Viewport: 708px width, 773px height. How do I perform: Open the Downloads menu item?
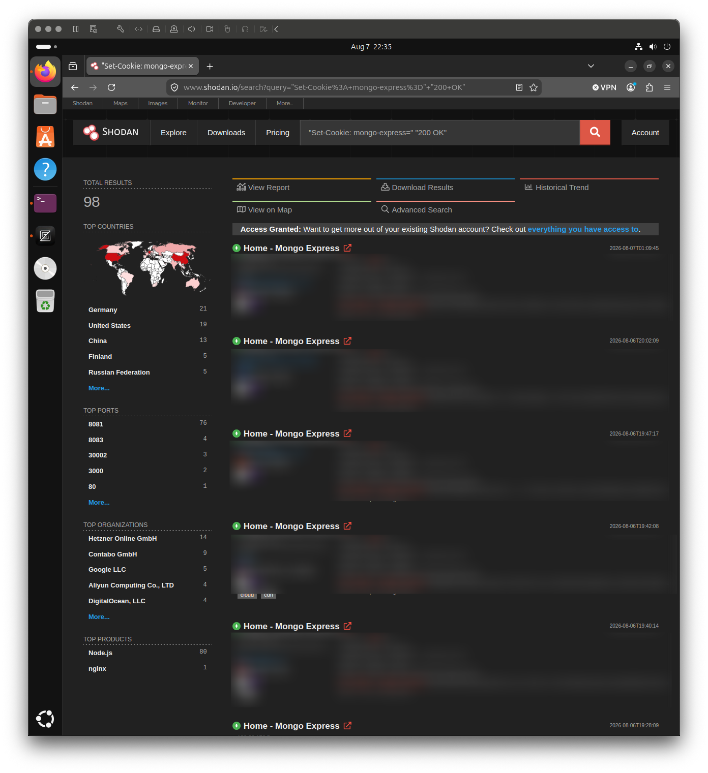point(226,133)
